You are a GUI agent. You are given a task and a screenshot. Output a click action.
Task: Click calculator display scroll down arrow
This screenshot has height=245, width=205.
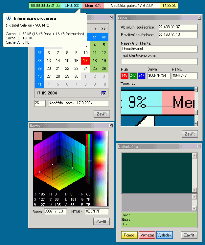[194, 190]
